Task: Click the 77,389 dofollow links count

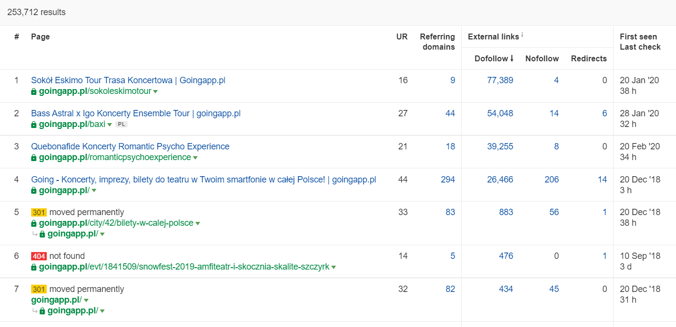Action: pos(500,80)
